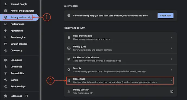This screenshot has height=100, width=187.
Task: Click the Check now button
Action: tap(165, 16)
